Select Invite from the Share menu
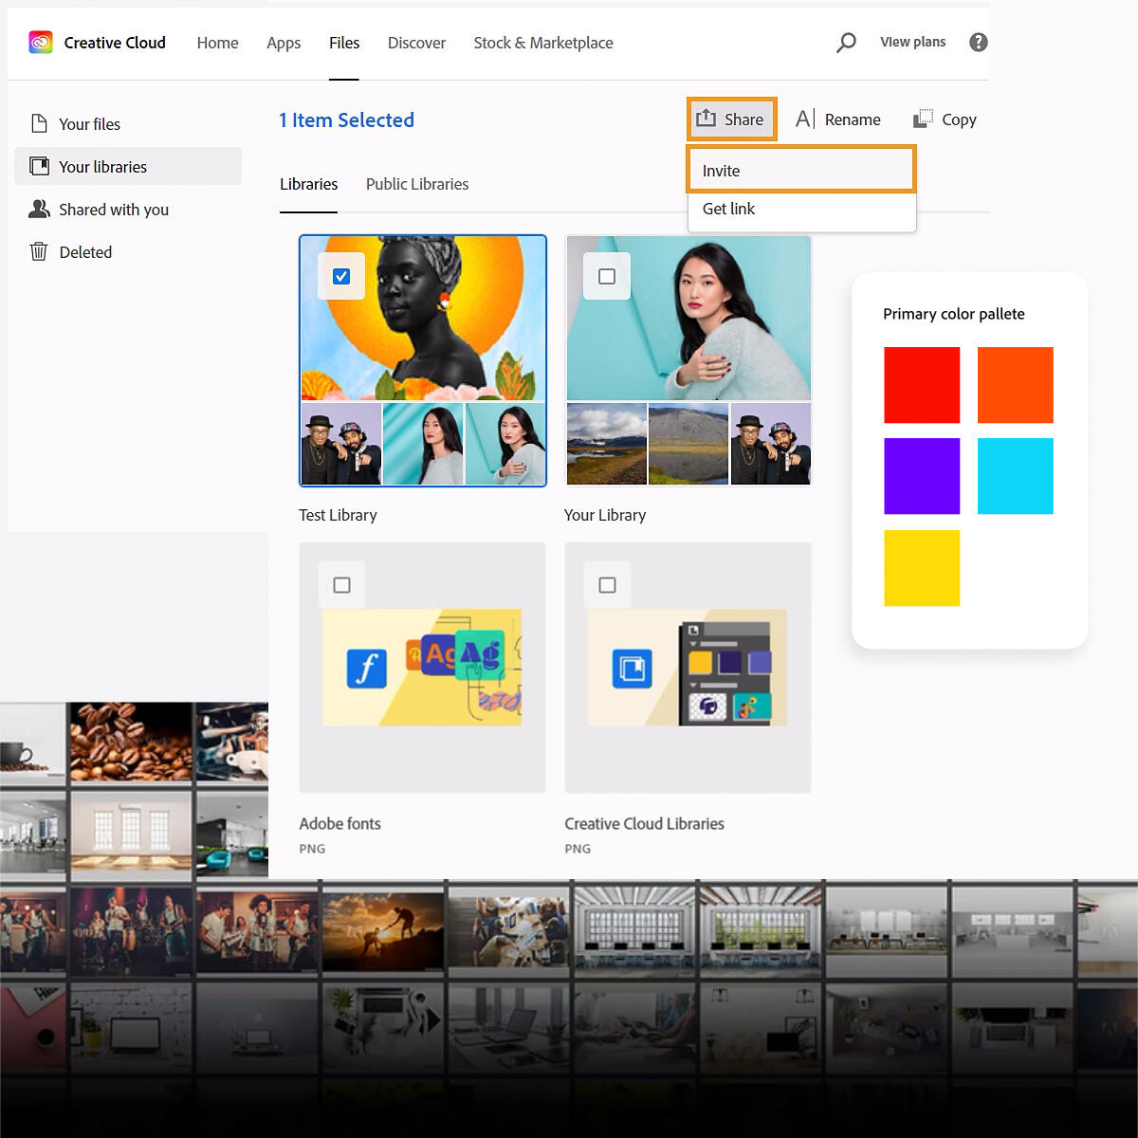 (722, 171)
